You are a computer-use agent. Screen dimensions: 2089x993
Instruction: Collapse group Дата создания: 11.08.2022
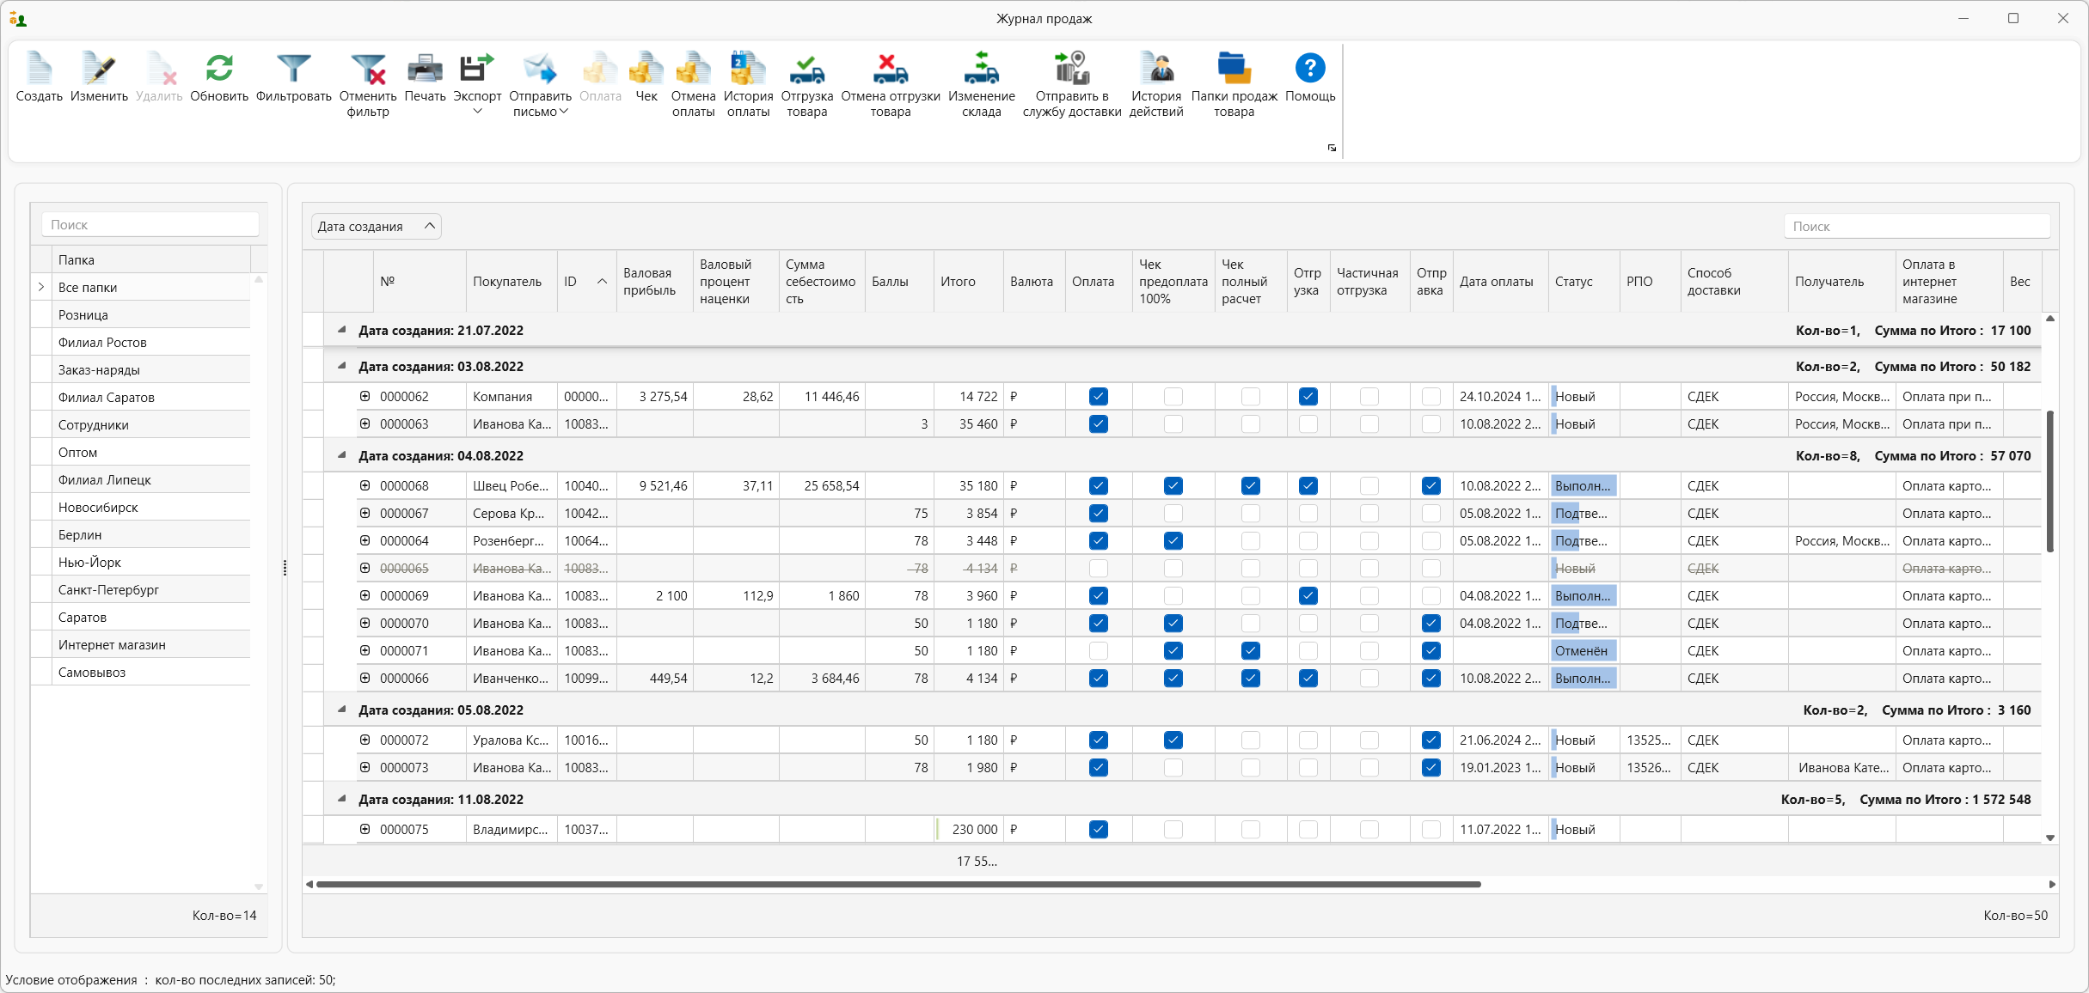pos(342,799)
